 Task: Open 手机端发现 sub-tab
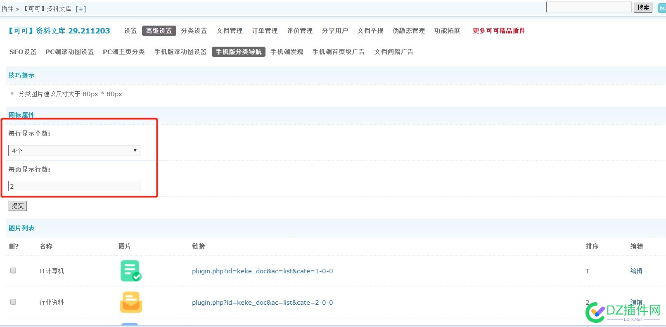tap(287, 52)
